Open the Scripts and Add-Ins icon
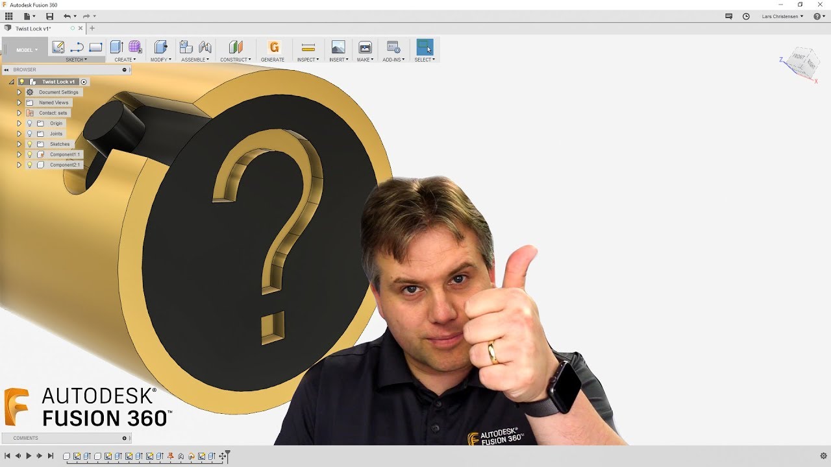831x467 pixels. pos(393,47)
